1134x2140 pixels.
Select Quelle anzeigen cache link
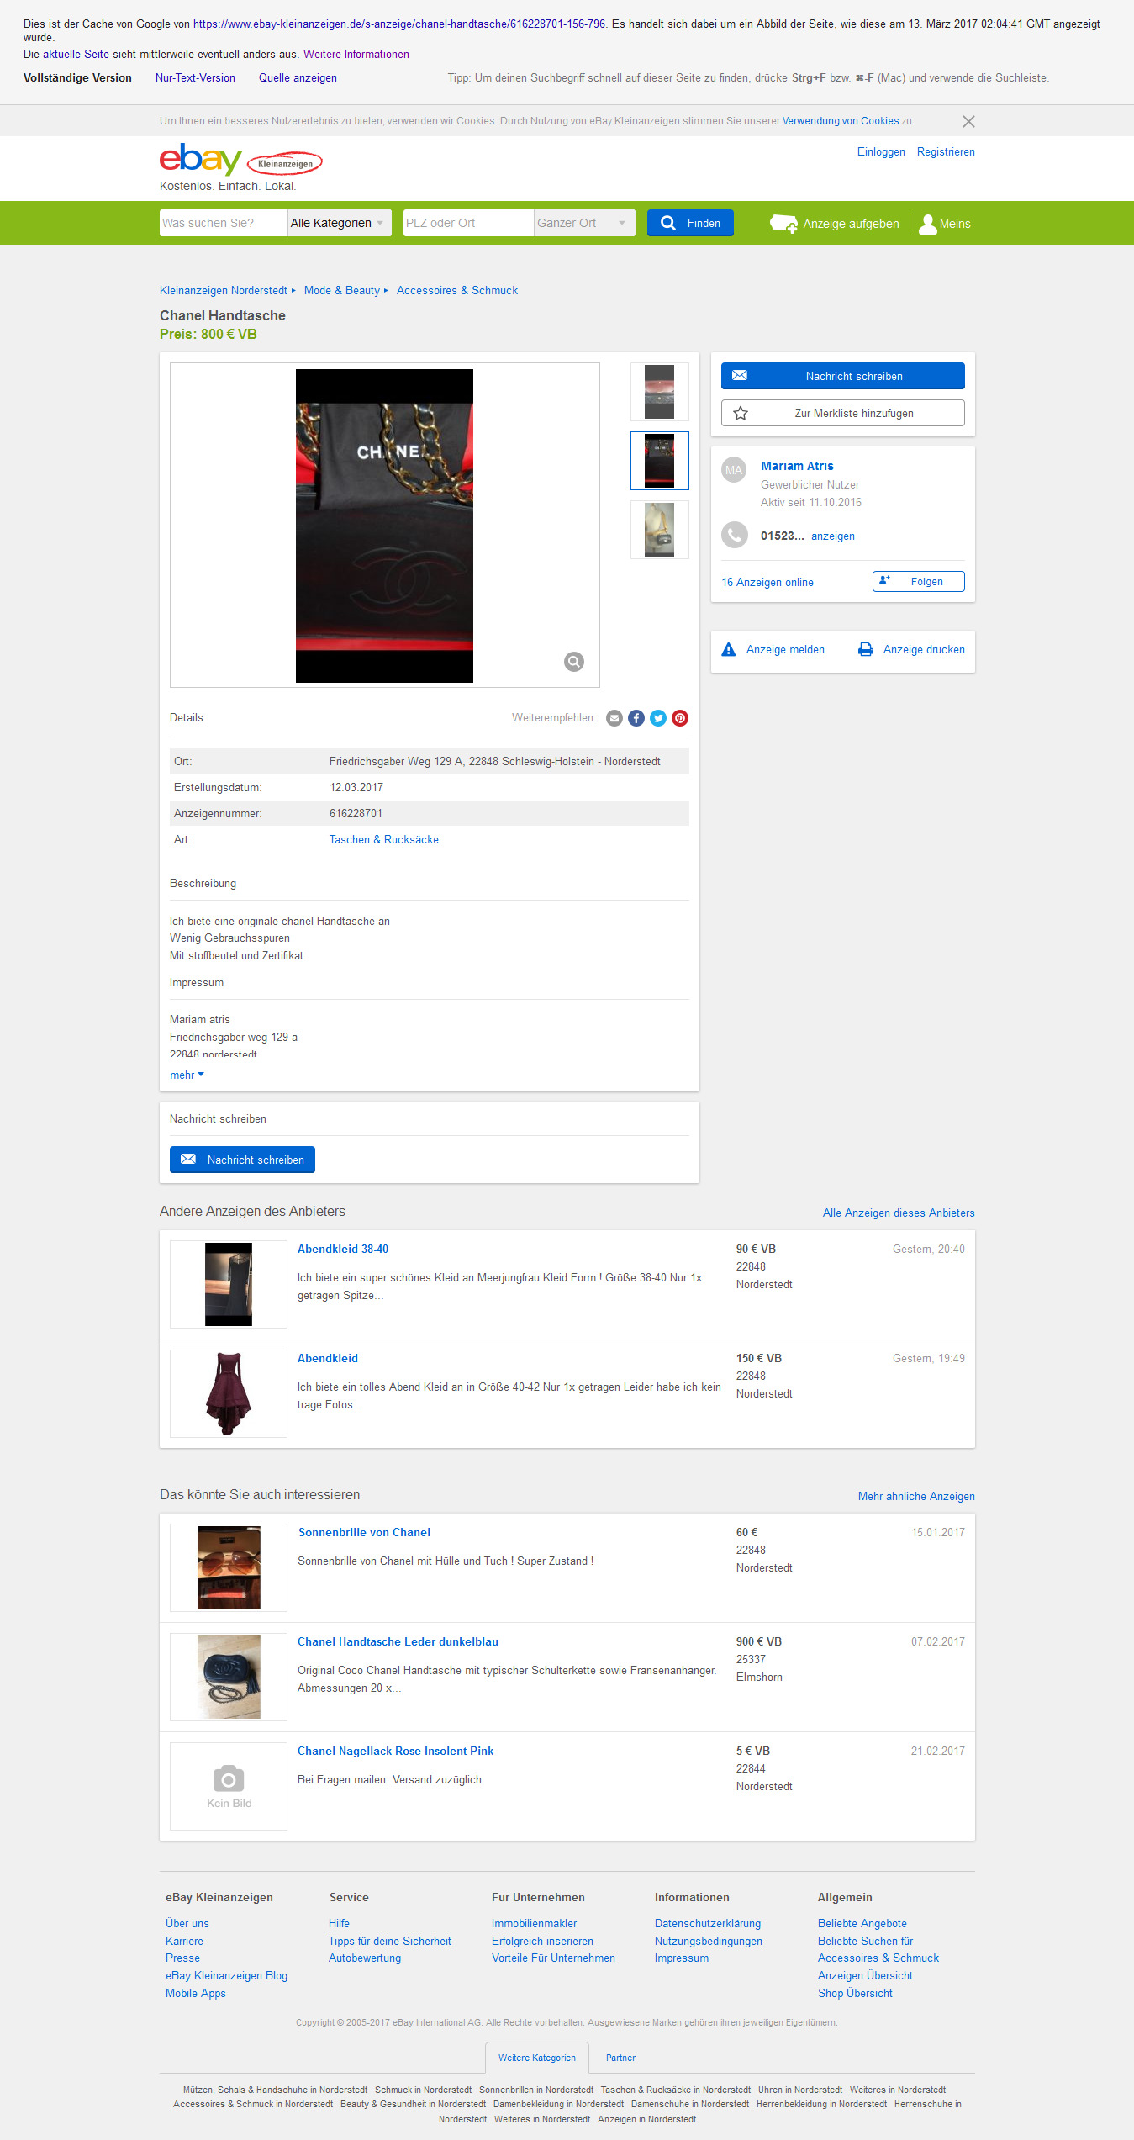click(298, 78)
